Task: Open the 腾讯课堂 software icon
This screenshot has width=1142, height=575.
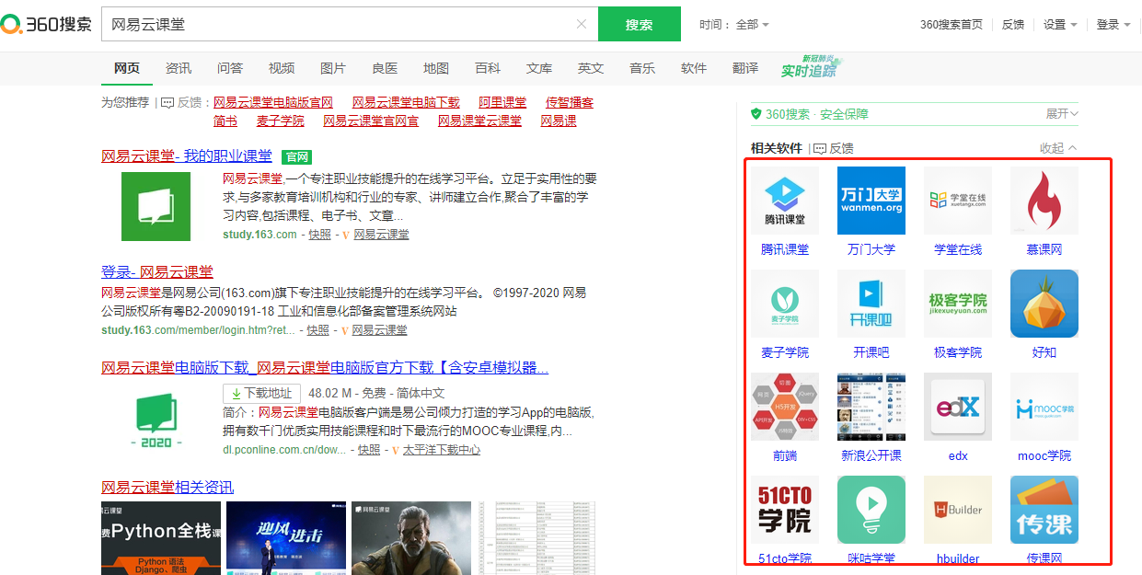Action: 784,201
